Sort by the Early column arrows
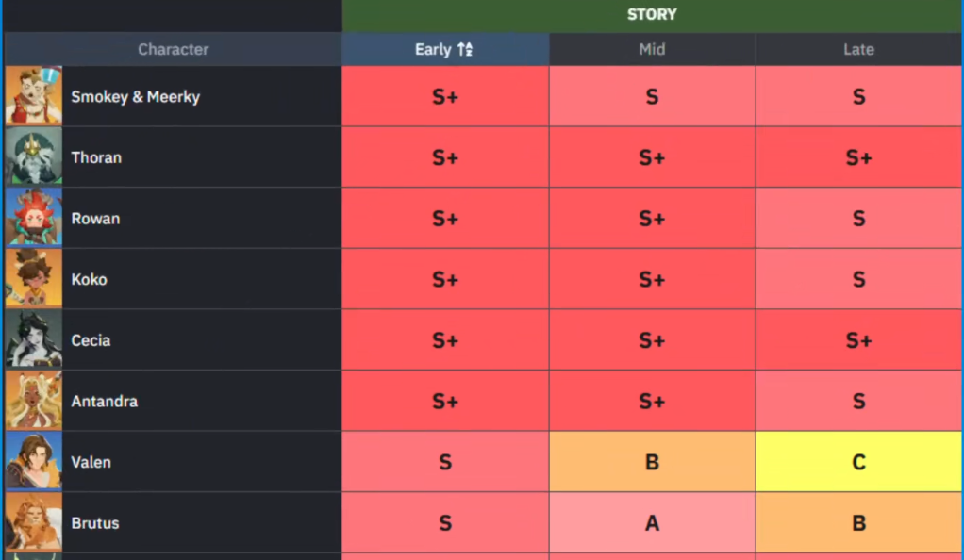This screenshot has width=964, height=560. (x=465, y=50)
